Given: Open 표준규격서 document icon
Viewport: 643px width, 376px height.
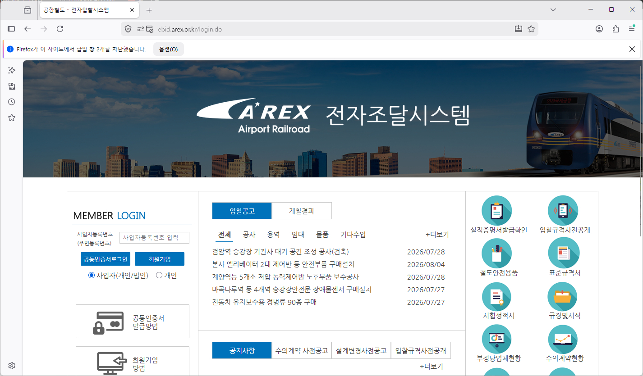Looking at the screenshot, I should pos(563,253).
